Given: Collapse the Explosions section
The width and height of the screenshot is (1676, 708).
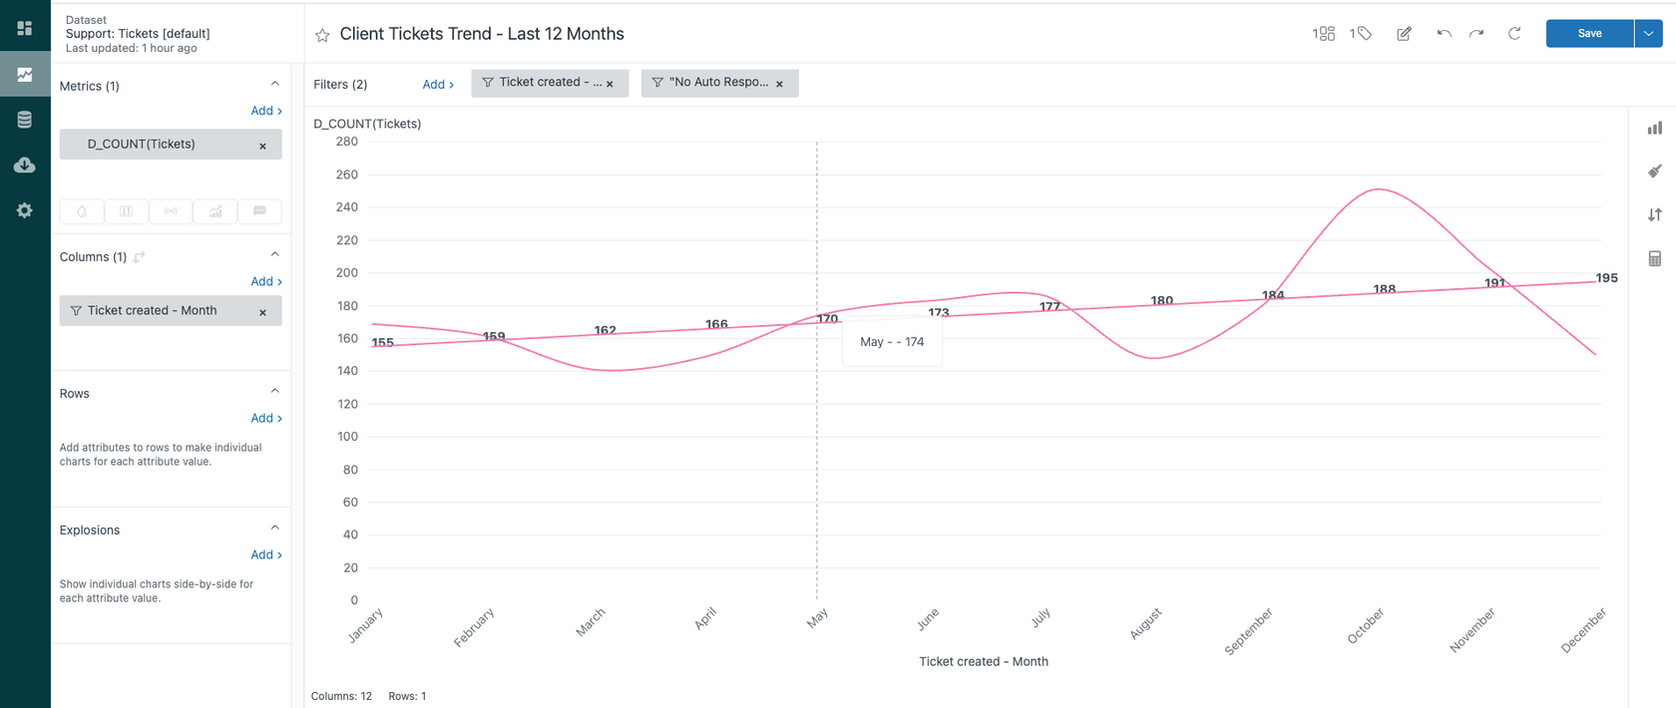Looking at the screenshot, I should (276, 527).
